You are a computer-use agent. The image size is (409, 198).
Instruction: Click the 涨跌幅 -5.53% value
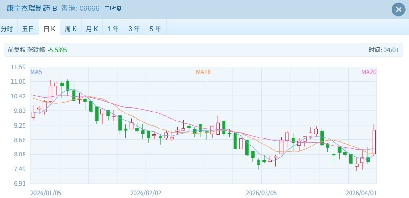coord(57,50)
